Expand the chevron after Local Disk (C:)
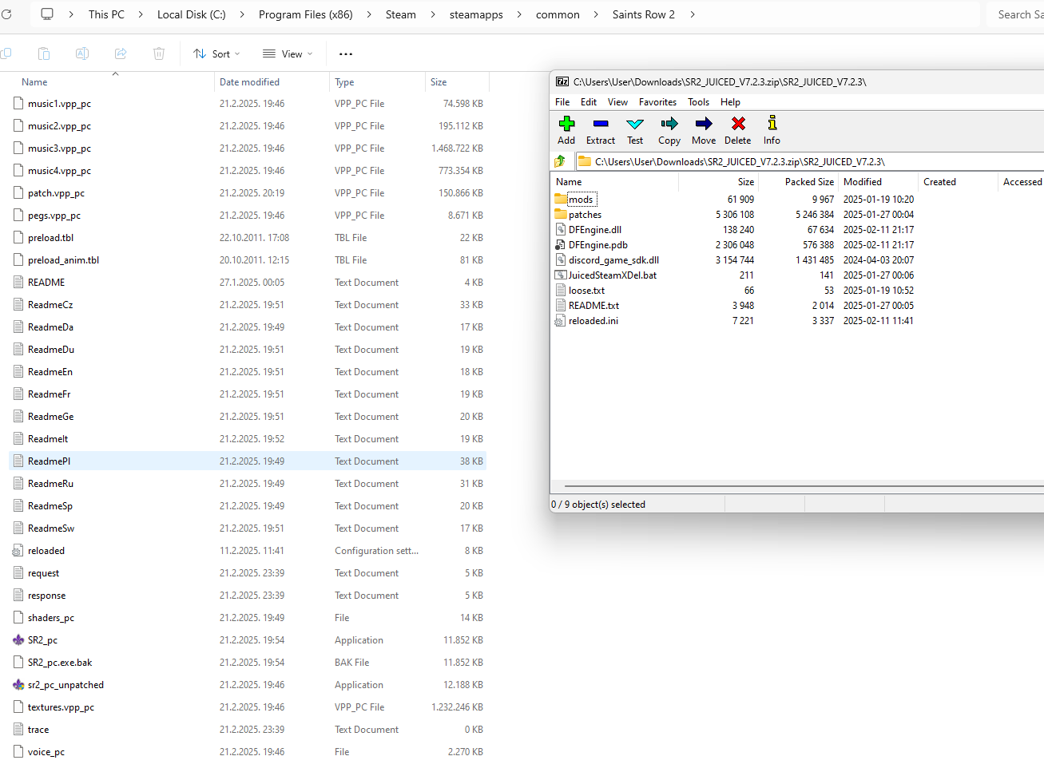Image resolution: width=1044 pixels, height=764 pixels. pyautogui.click(x=242, y=14)
